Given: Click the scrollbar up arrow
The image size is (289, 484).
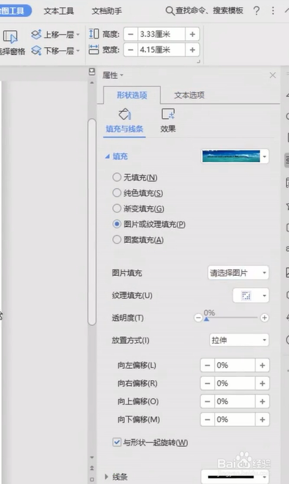Looking at the screenshot, I should [x=92, y=83].
